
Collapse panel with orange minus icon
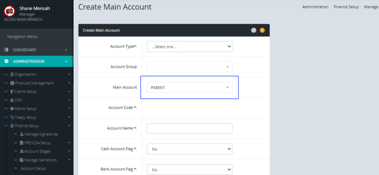tap(262, 30)
